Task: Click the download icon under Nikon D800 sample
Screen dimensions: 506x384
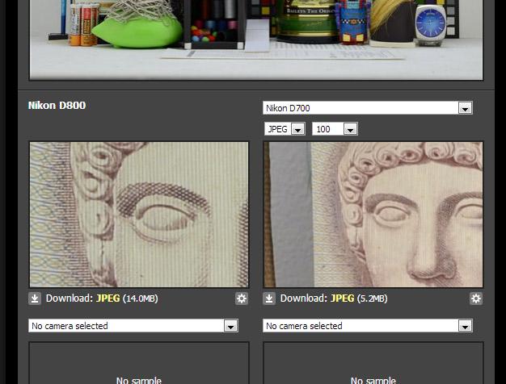Action: click(35, 298)
